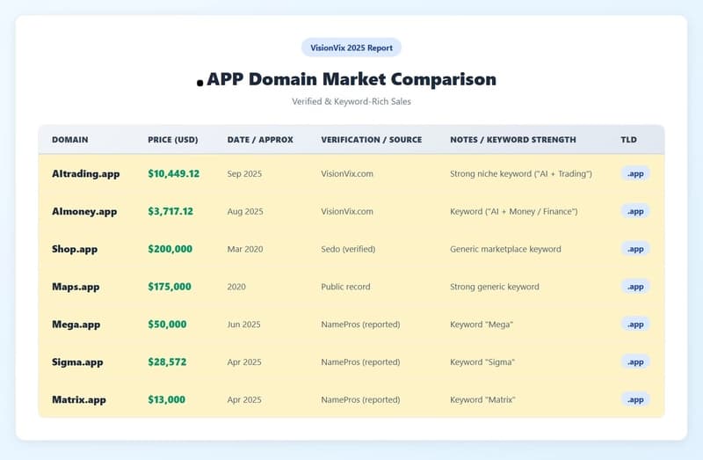Click the .app badge in Mega.app row
Screen dimensions: 703x460
(635, 325)
